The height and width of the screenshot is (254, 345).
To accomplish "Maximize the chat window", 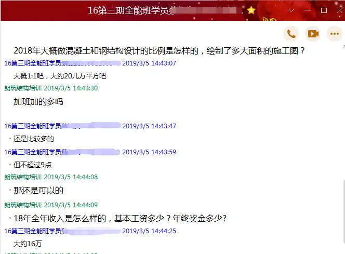I will [324, 10].
